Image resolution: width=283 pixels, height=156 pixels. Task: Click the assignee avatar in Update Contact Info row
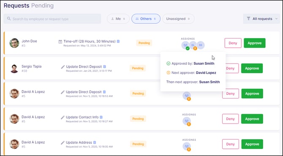coord(187,121)
